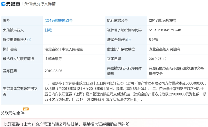Click help icon beside 涉案金额(元)

tap(129, 40)
